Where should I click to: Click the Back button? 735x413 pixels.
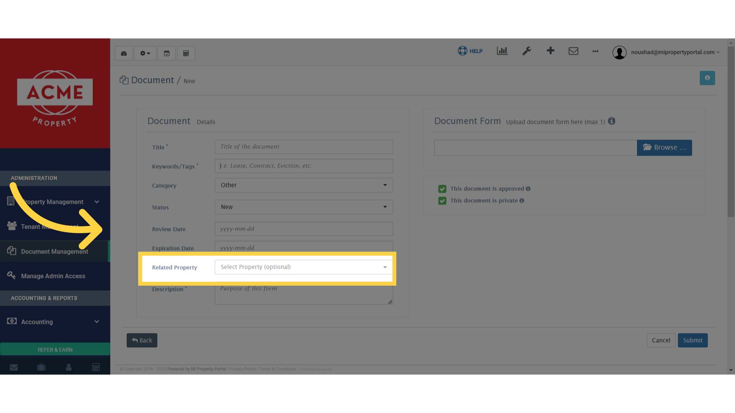[142, 340]
